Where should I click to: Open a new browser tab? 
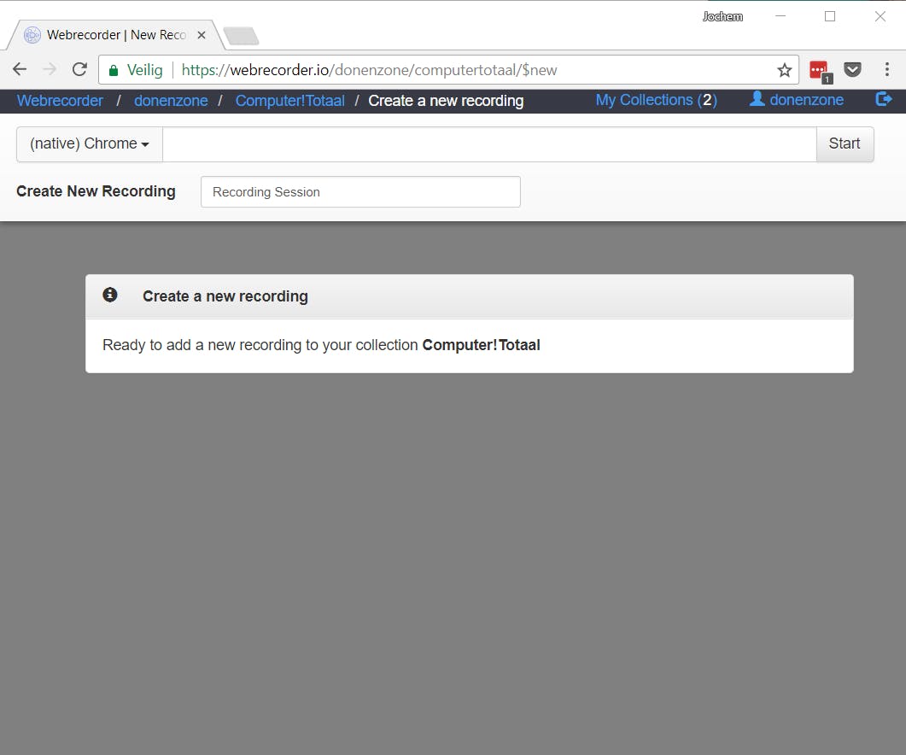pos(242,36)
